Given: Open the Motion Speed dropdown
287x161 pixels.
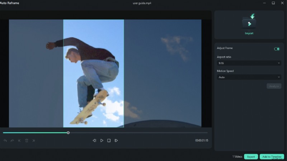Looking at the screenshot, I should pos(249,77).
